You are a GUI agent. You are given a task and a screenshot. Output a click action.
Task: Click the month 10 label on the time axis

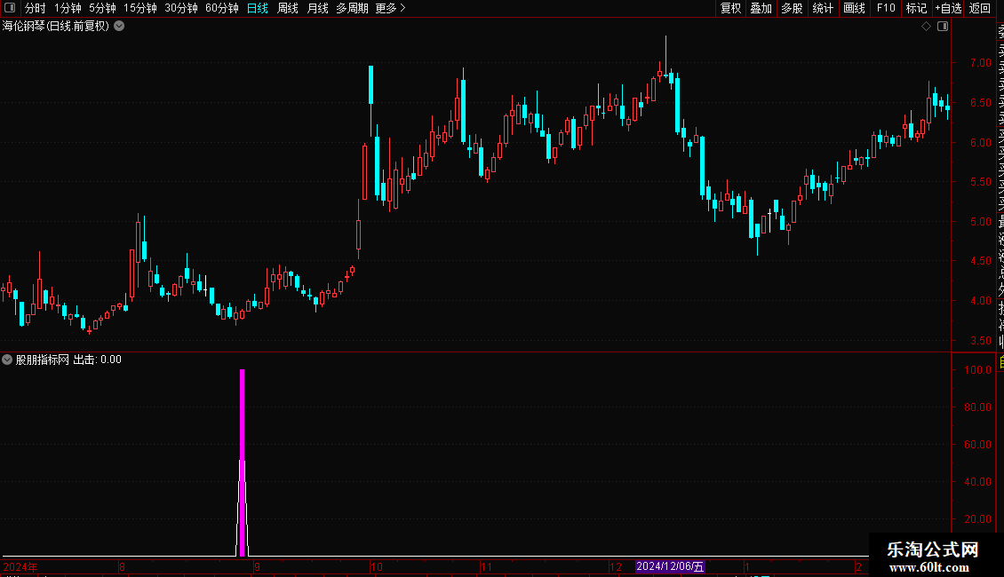[x=377, y=566]
